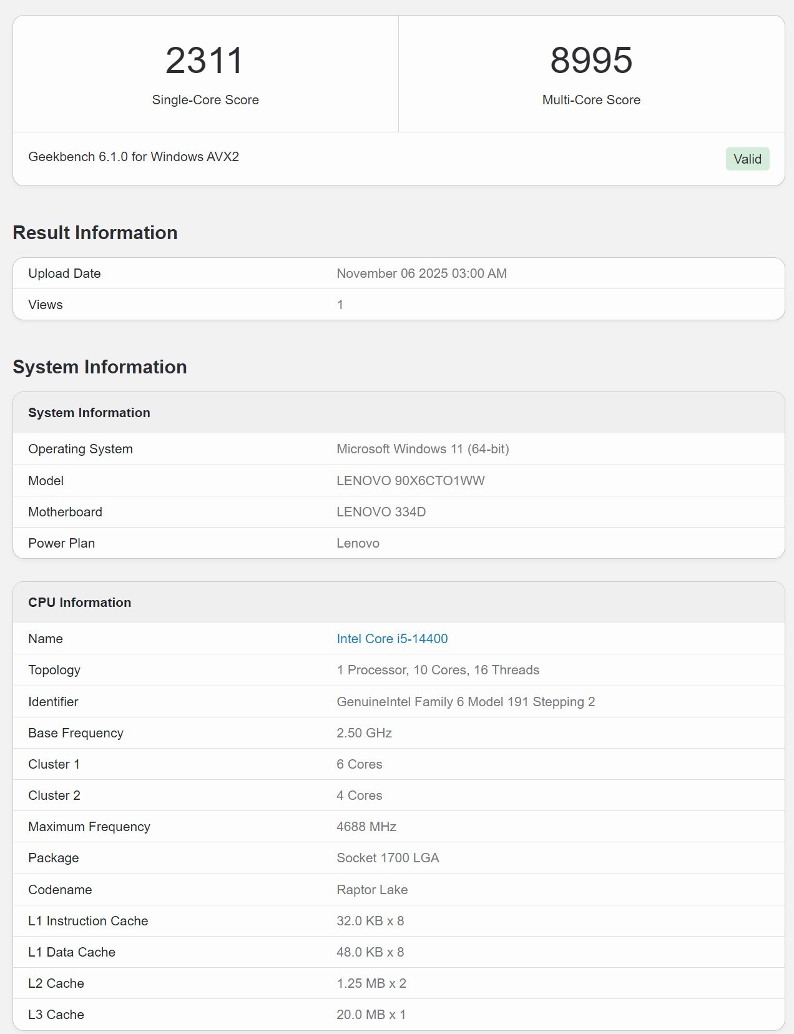Click the Result Information heading

[95, 233]
